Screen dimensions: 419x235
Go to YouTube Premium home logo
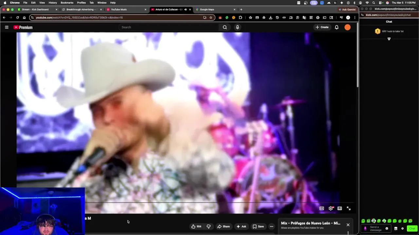click(x=23, y=27)
